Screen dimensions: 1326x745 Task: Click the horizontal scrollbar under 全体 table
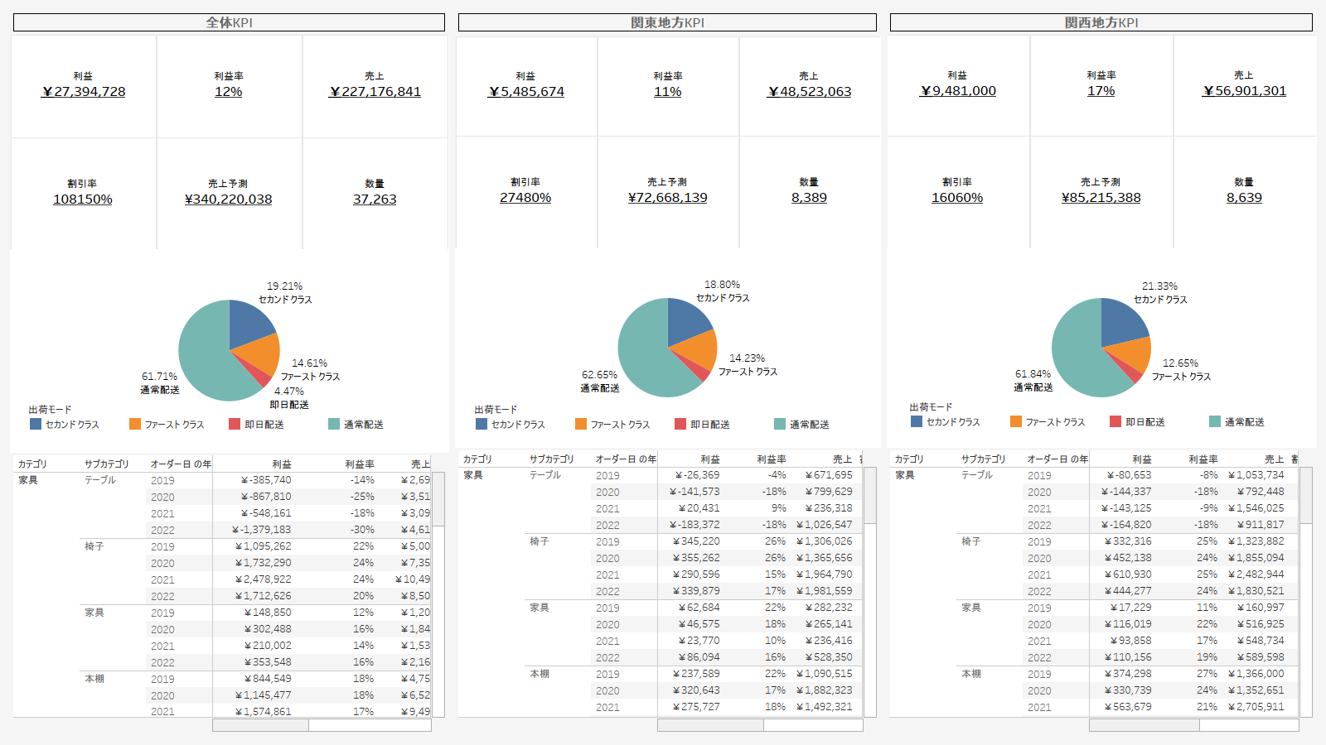[x=260, y=725]
